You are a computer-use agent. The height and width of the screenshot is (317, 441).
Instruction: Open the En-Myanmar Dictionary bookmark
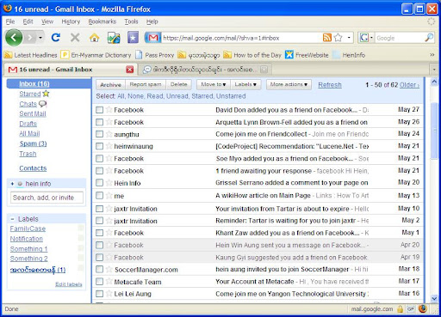[x=96, y=55]
